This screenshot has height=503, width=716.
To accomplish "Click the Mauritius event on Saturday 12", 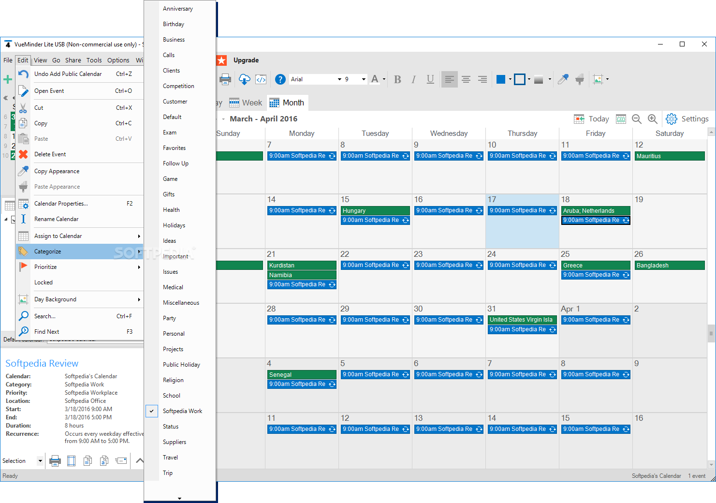I will pos(670,156).
